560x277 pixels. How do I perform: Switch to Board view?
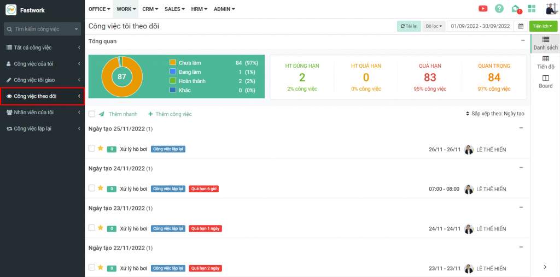(545, 81)
